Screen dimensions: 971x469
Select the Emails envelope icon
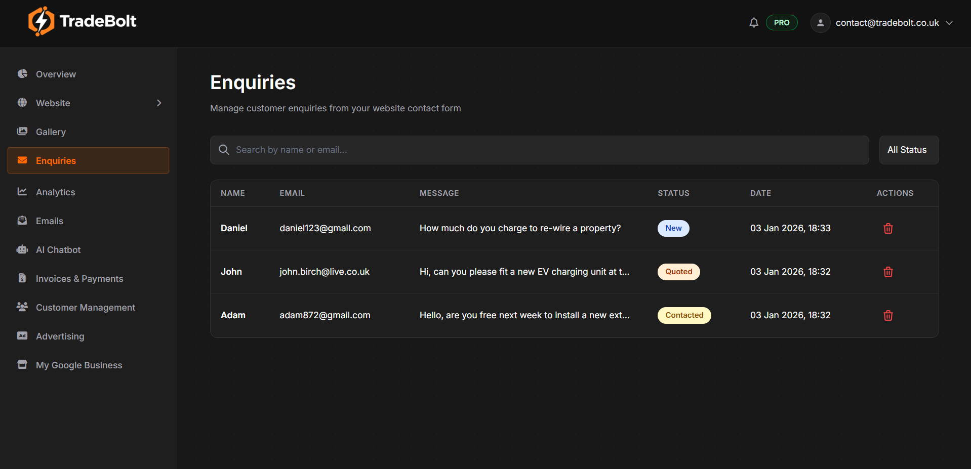pos(22,221)
